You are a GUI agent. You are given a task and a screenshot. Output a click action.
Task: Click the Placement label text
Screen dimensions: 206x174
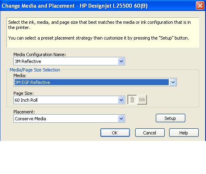(x=24, y=112)
